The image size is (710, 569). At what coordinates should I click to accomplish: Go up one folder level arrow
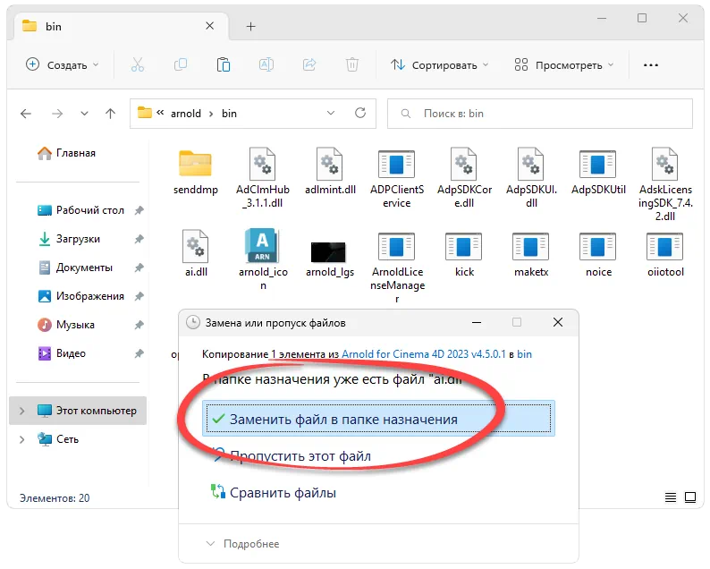[x=111, y=114]
